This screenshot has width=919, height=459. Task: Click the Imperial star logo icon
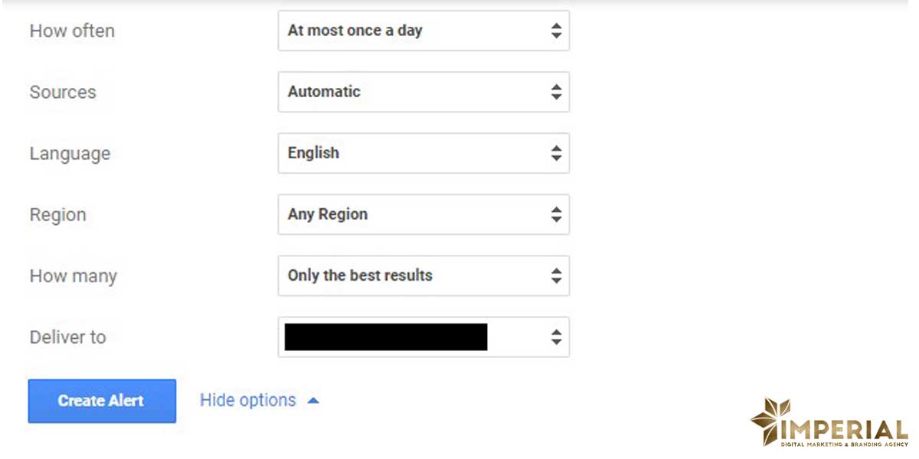pyautogui.click(x=767, y=420)
